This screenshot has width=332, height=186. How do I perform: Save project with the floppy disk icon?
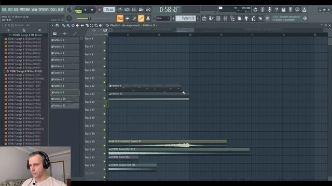pyautogui.click(x=283, y=9)
